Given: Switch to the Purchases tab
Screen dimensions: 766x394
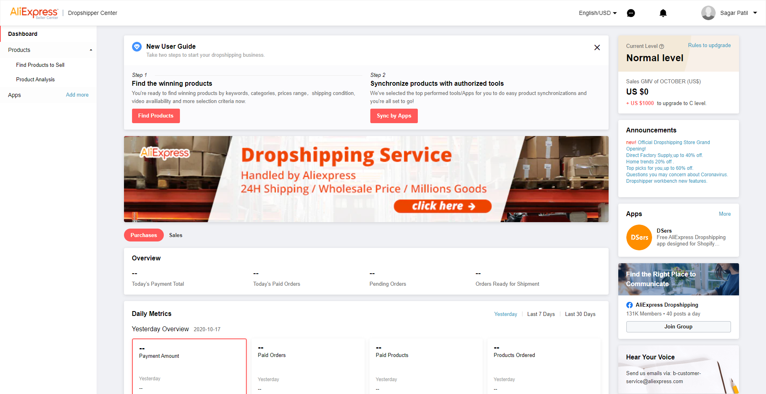Looking at the screenshot, I should (144, 235).
